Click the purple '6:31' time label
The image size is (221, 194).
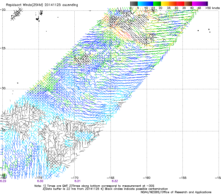(x=77, y=181)
